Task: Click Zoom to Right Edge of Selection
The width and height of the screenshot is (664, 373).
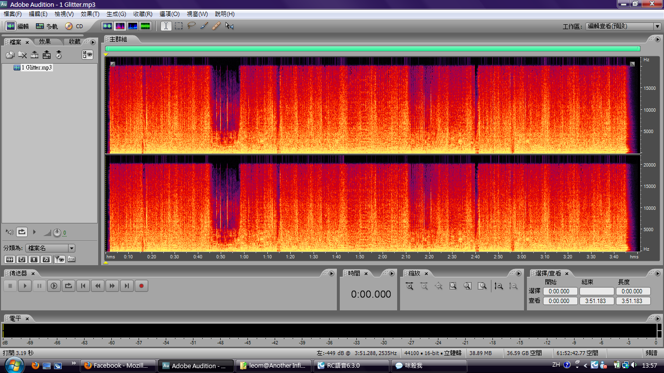Action: tap(482, 286)
